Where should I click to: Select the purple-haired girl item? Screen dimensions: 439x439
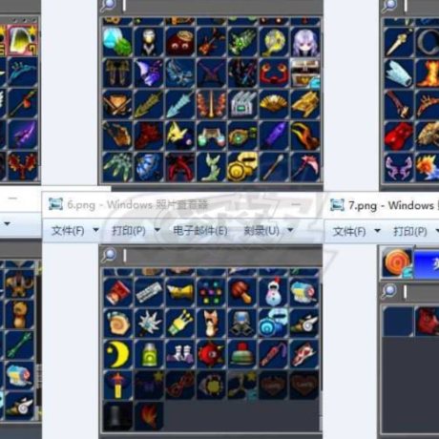[304, 42]
